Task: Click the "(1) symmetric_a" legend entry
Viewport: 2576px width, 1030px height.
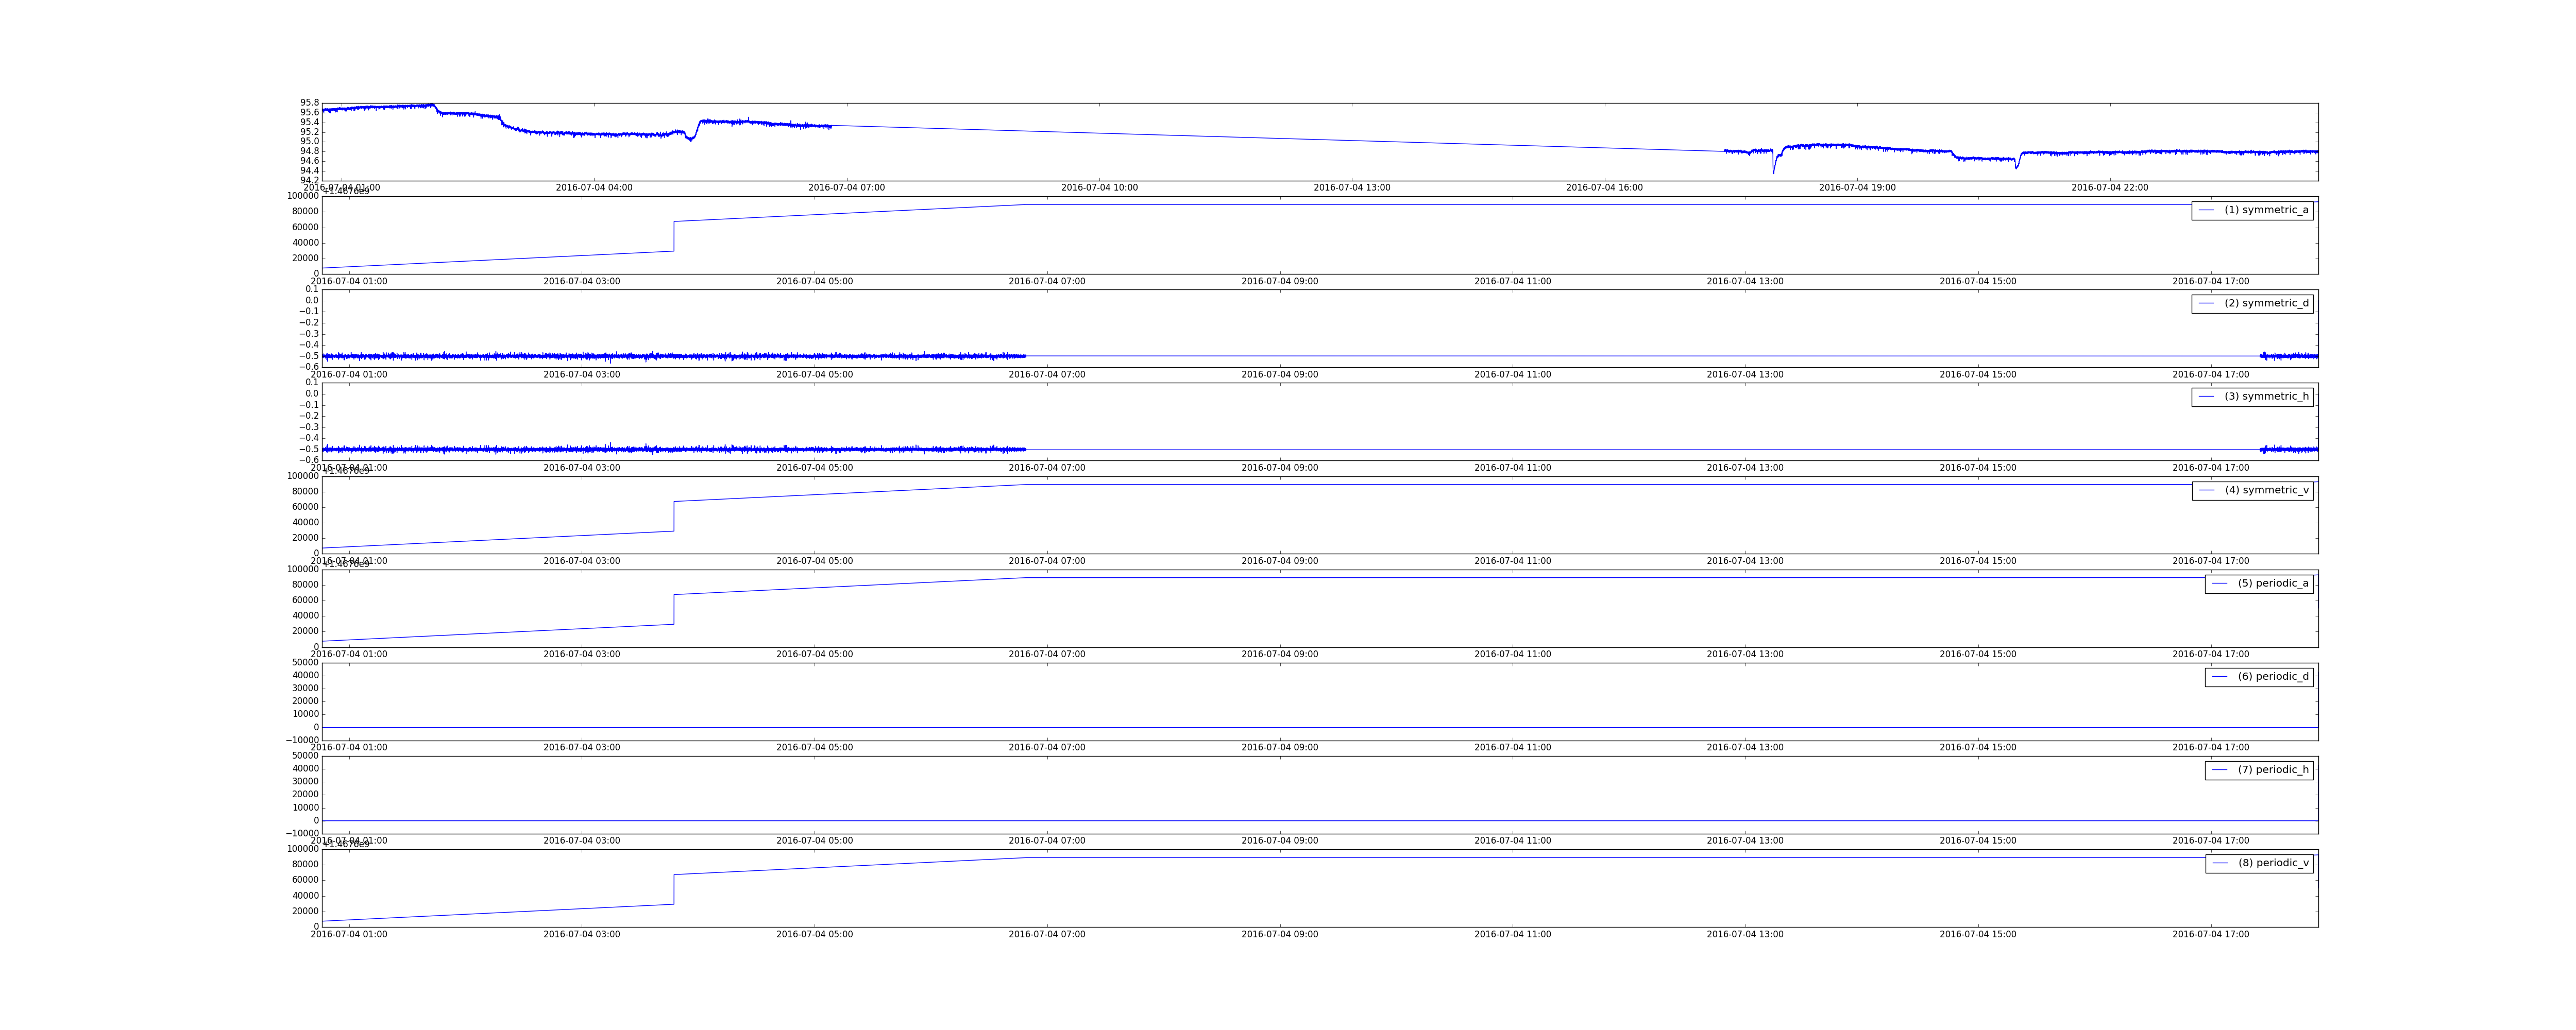Action: (x=2252, y=210)
